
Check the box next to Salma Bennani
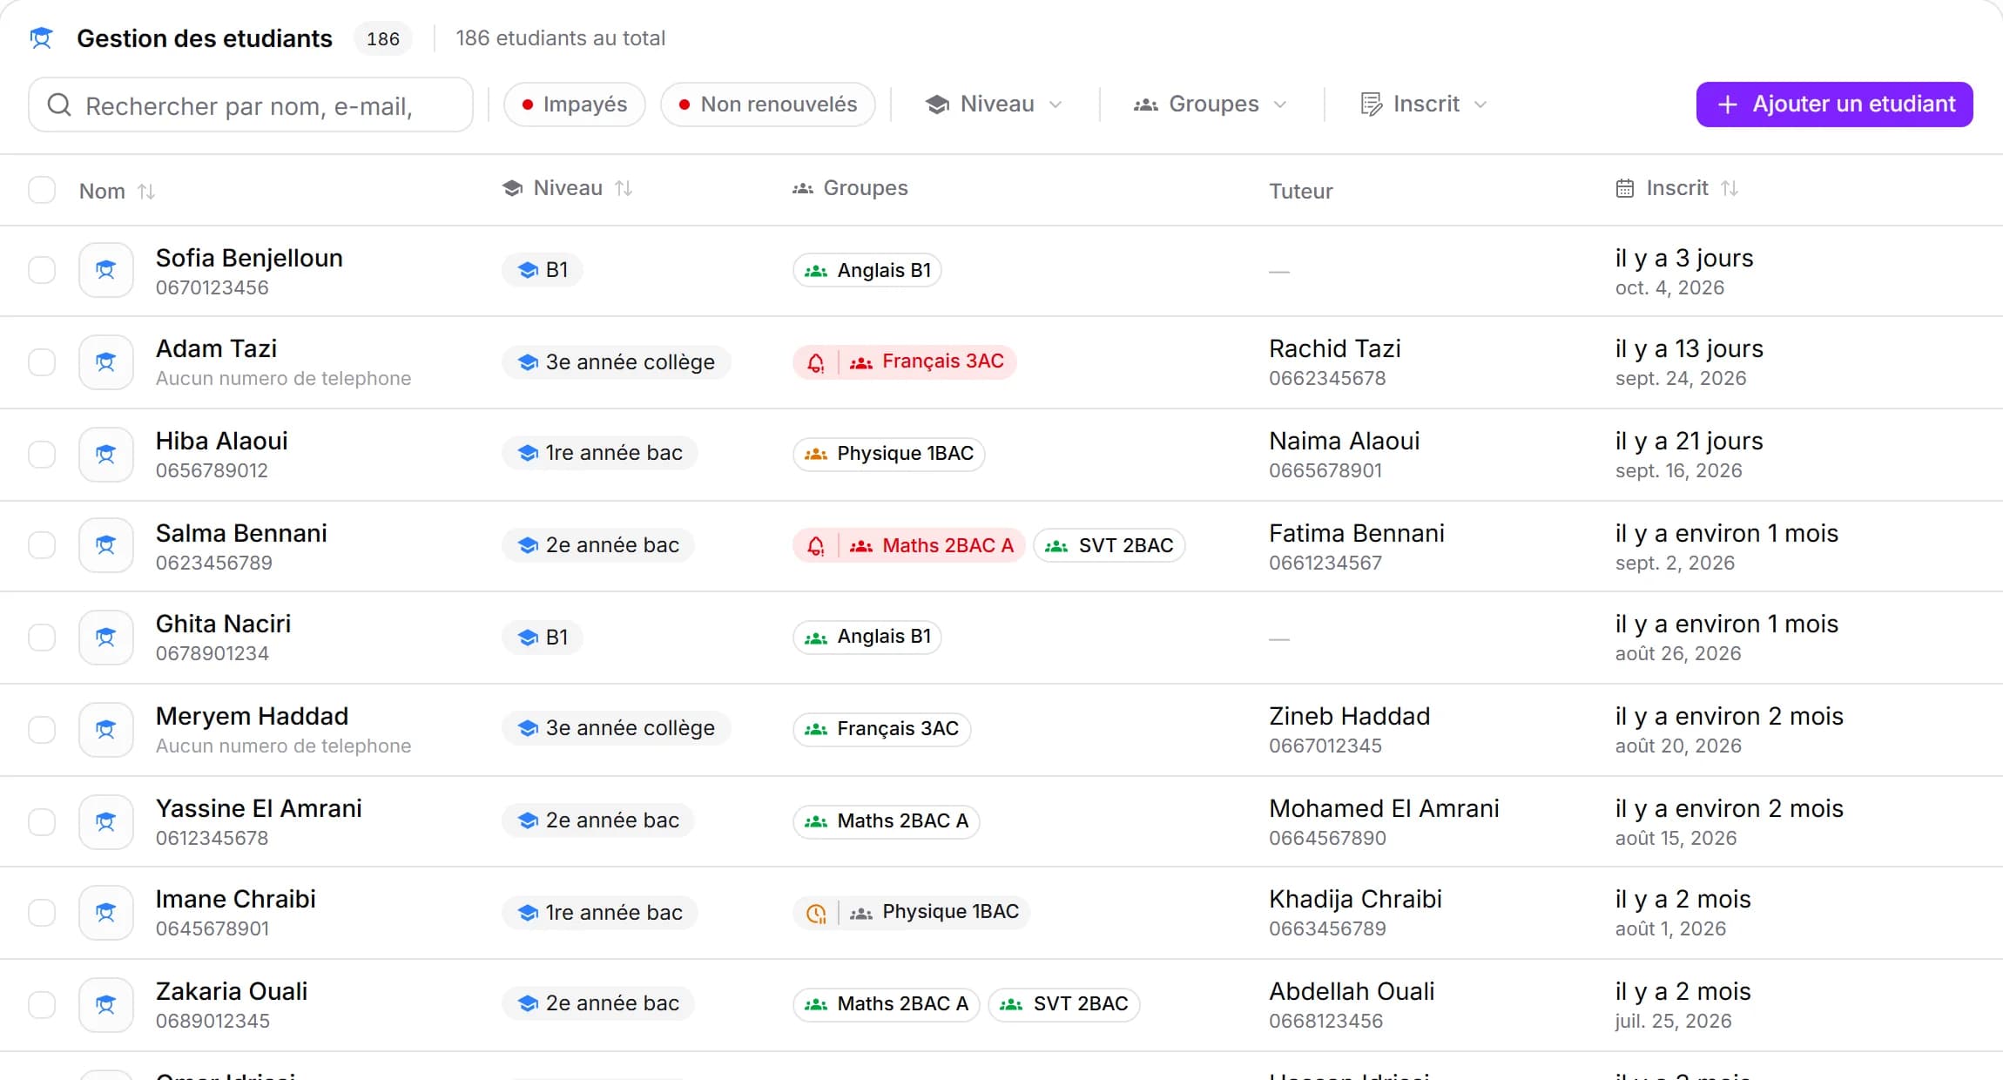point(42,545)
